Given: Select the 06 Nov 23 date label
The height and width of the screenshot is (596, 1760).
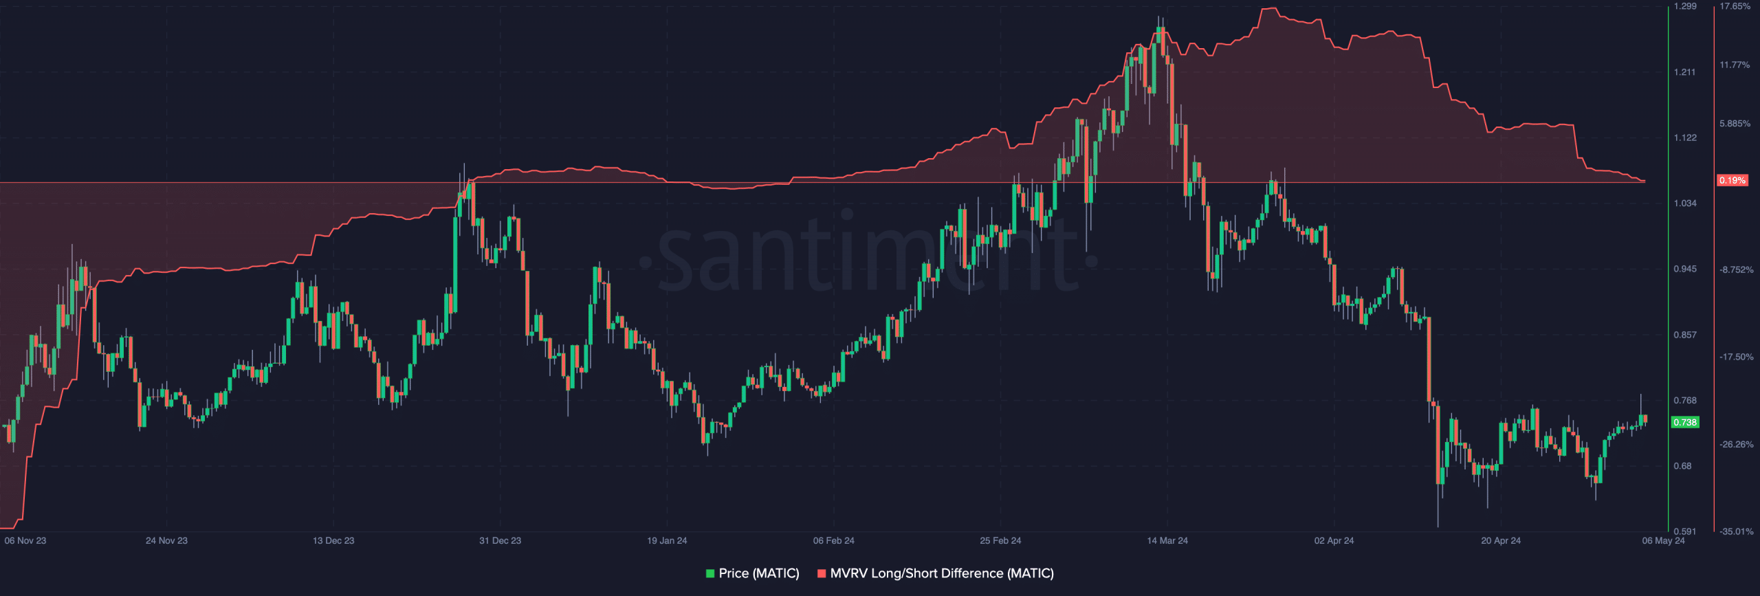Looking at the screenshot, I should [x=25, y=540].
